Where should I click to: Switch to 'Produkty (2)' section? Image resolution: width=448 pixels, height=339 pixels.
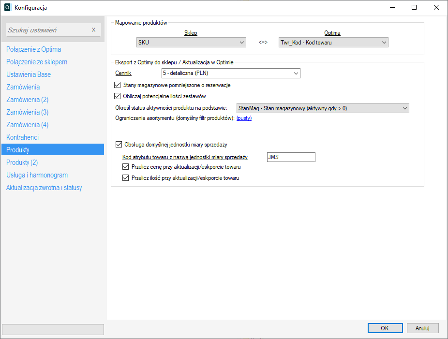click(x=22, y=162)
